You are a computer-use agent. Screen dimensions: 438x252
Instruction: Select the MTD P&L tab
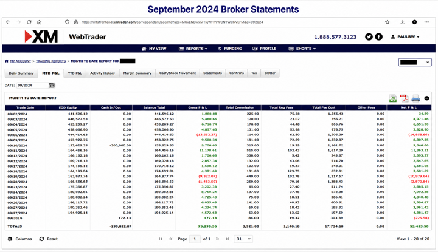[x=51, y=73]
